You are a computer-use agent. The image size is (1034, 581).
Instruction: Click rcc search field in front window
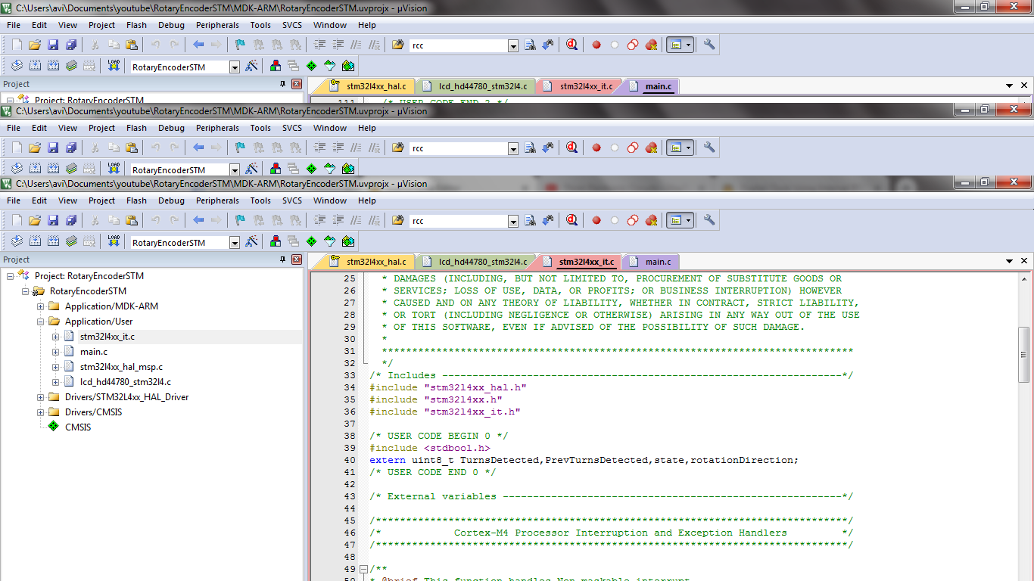(458, 221)
